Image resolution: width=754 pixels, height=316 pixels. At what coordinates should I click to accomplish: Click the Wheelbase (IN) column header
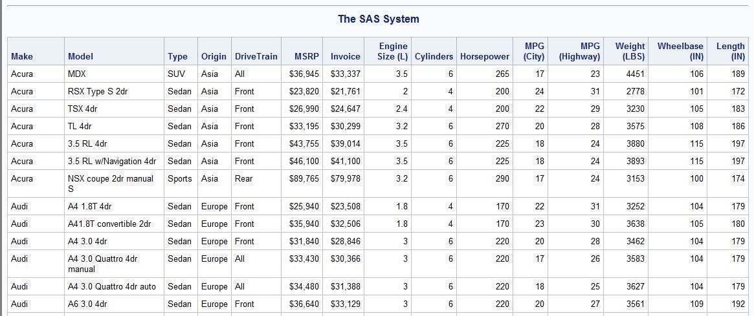(678, 52)
